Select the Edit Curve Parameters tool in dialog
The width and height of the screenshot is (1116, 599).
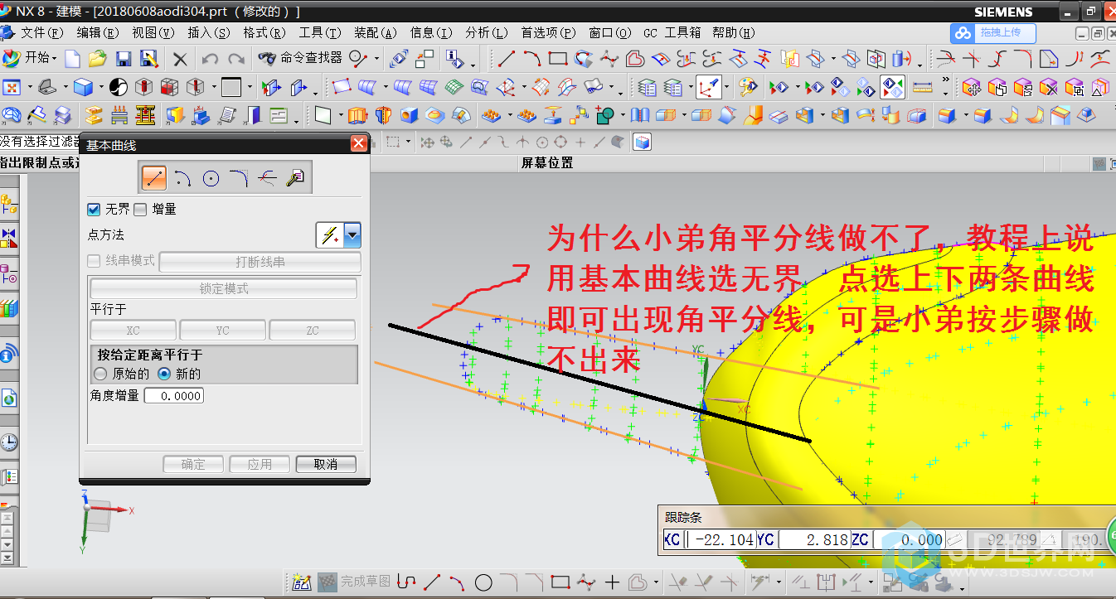[295, 177]
